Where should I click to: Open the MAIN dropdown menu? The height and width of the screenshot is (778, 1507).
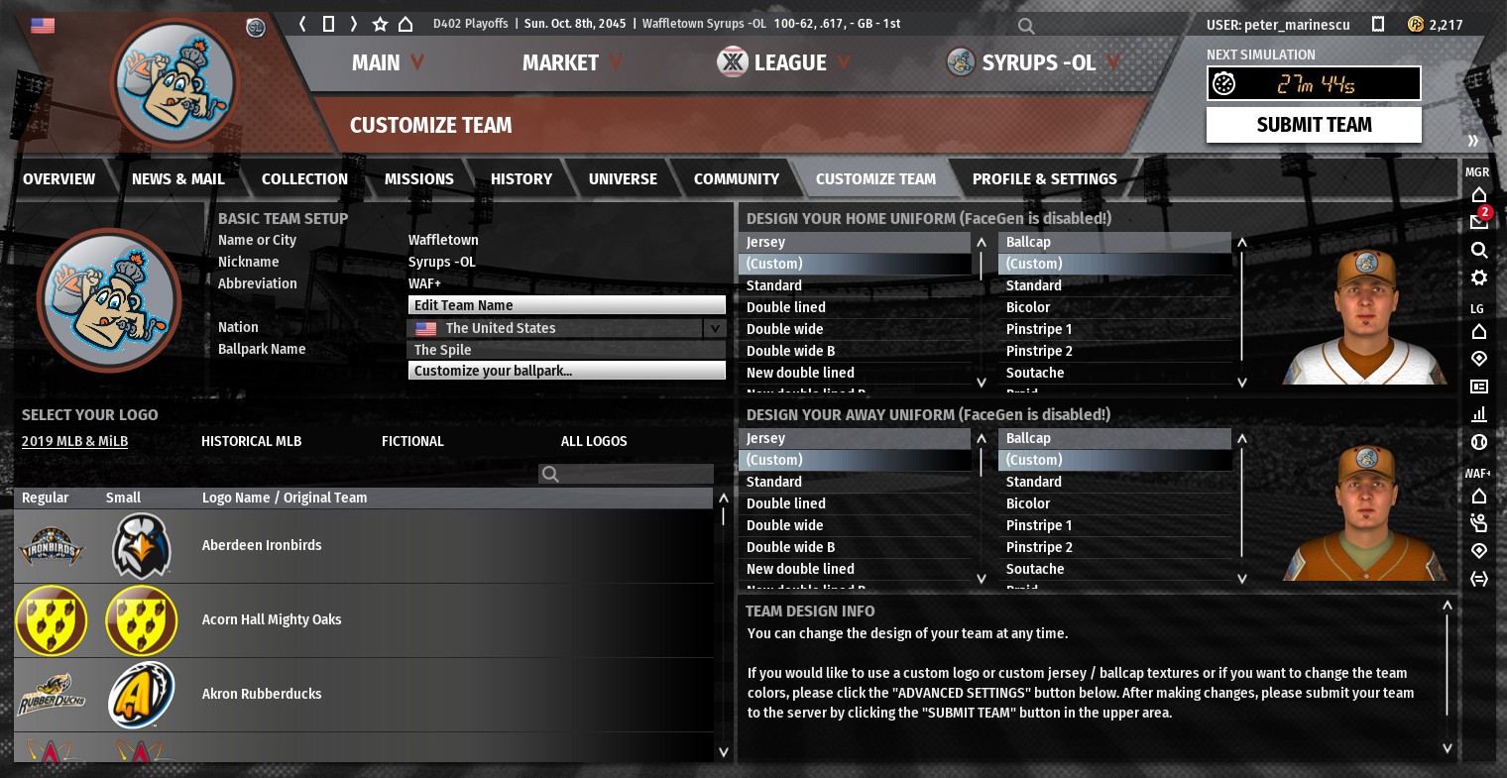pos(388,62)
